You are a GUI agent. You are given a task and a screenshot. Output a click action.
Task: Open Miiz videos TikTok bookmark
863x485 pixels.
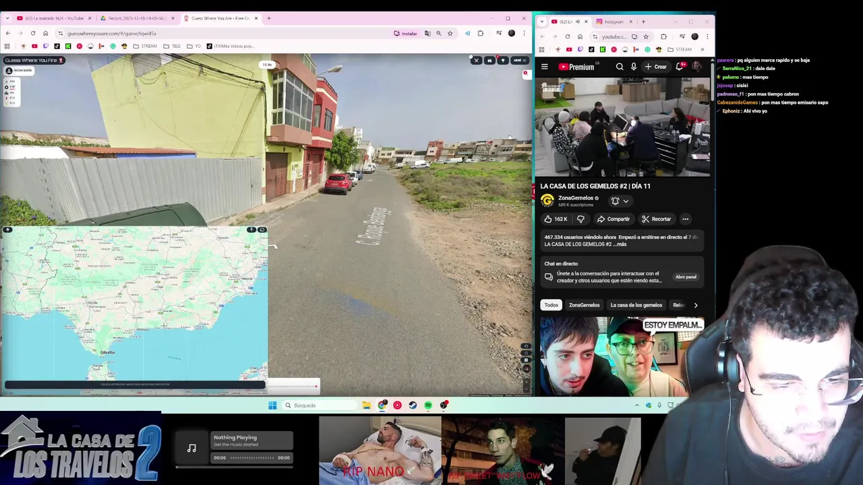coord(230,46)
